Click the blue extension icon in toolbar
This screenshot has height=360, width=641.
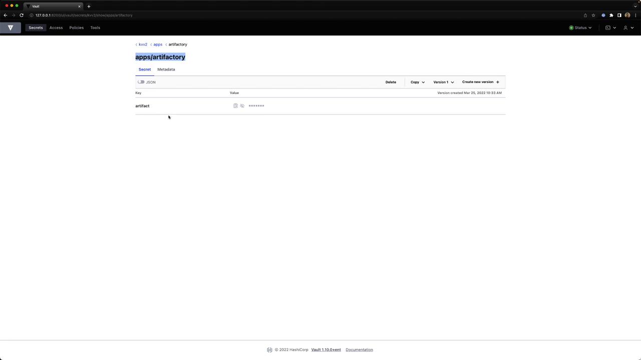[x=603, y=15]
